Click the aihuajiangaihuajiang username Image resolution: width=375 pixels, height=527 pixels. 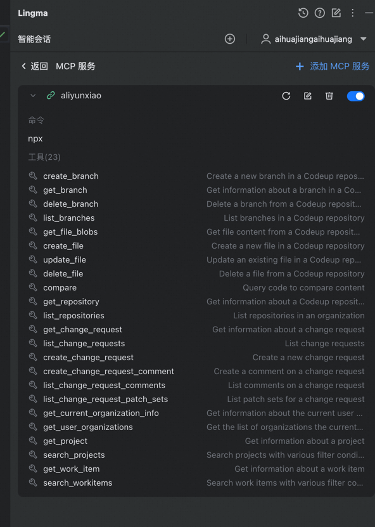[314, 39]
